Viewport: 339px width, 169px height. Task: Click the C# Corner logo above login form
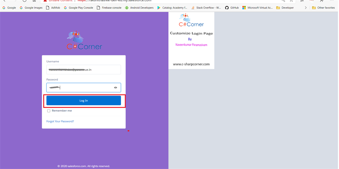click(x=84, y=41)
